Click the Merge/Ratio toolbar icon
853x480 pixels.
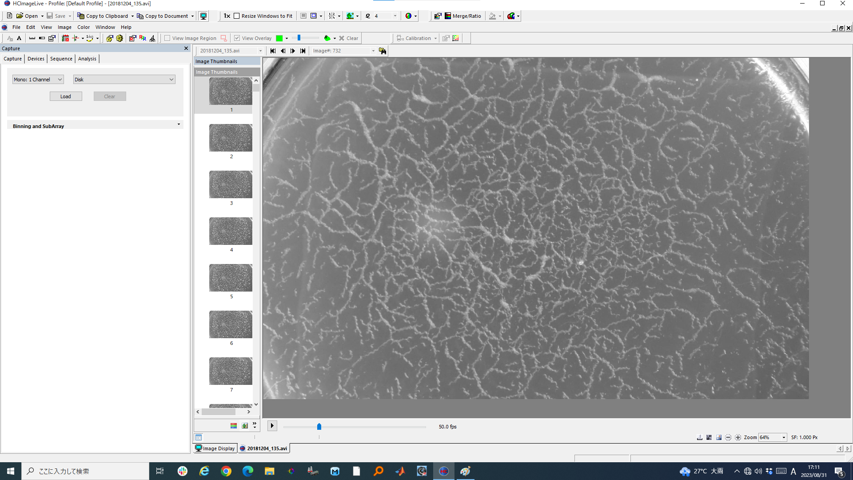pyautogui.click(x=448, y=16)
